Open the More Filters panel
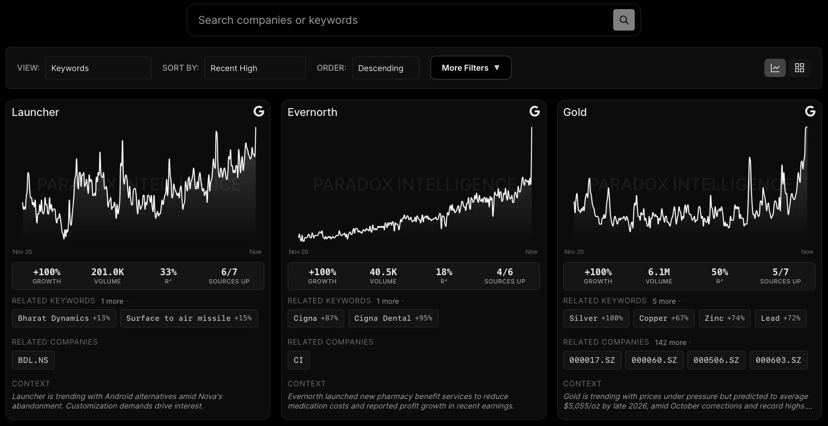The width and height of the screenshot is (828, 426). click(470, 67)
